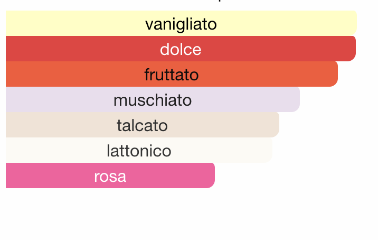
Task: Click the light lavender bar
Action: [153, 99]
